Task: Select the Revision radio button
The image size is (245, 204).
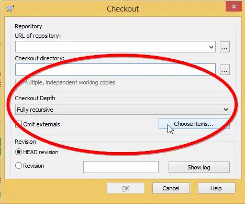Action: click(18, 166)
